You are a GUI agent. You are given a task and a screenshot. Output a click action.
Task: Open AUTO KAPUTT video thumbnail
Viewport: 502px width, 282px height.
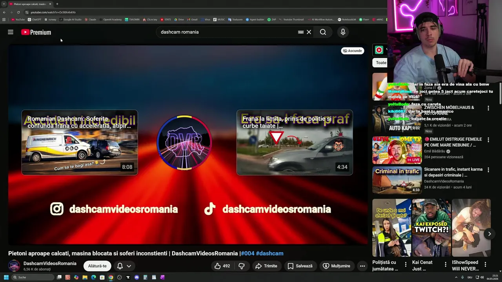[397, 119]
